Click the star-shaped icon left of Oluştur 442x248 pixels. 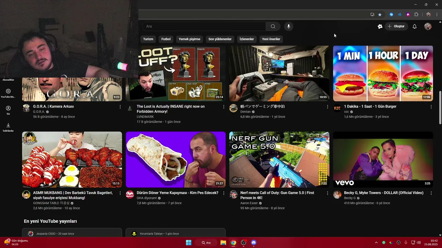click(x=380, y=27)
